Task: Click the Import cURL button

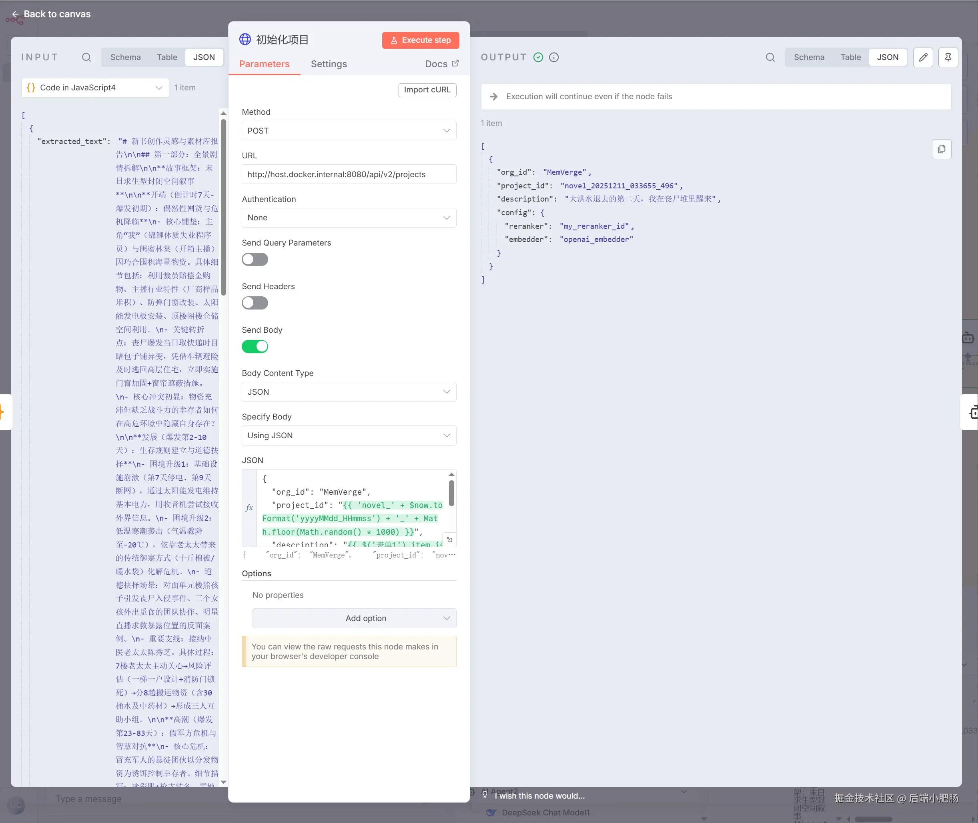Action: click(427, 90)
